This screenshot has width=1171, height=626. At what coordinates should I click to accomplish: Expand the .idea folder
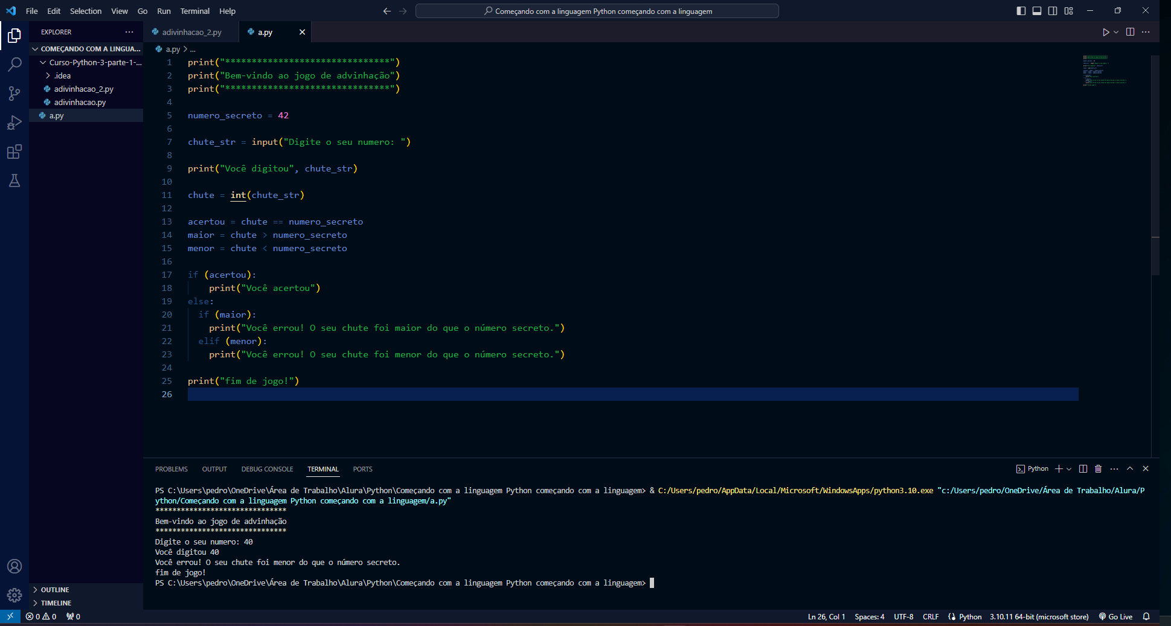tap(86, 75)
